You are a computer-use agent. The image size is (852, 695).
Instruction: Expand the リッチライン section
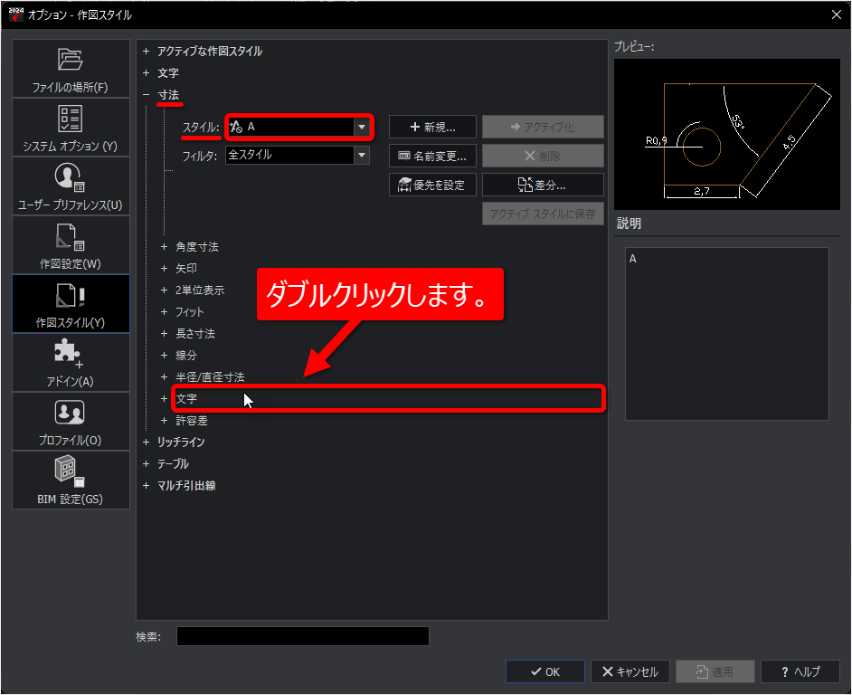[x=147, y=443]
